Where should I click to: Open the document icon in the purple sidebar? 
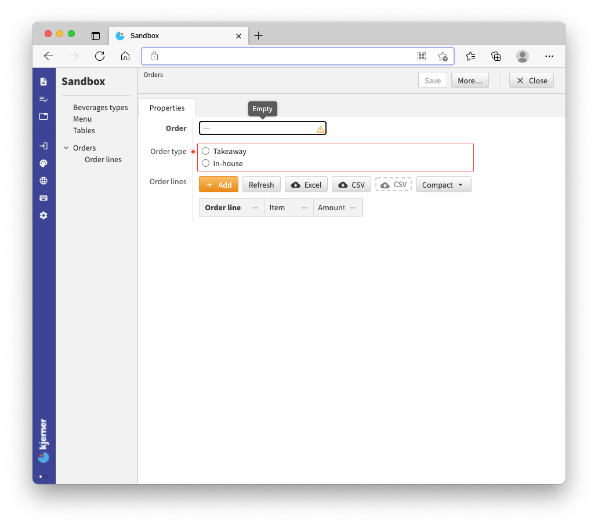coord(44,82)
